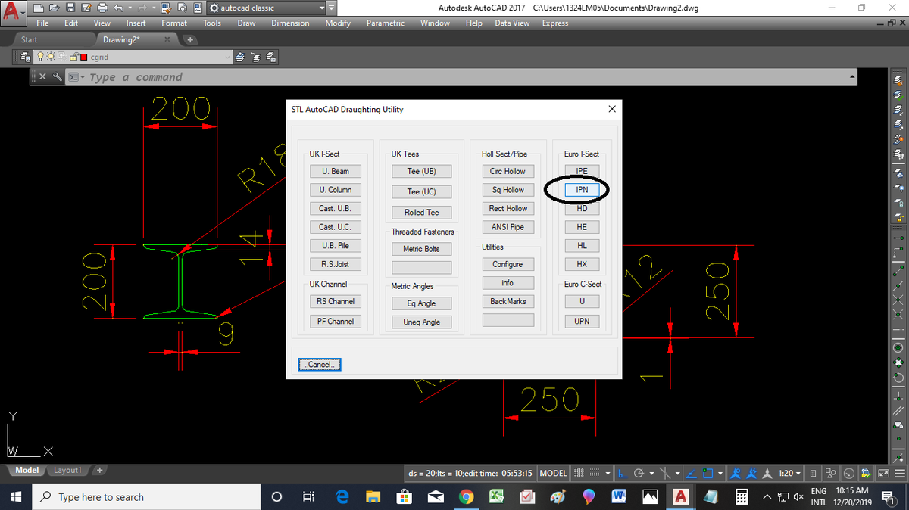Viewport: 909px width, 510px height.
Task: Click the Save As icon
Action: point(86,8)
